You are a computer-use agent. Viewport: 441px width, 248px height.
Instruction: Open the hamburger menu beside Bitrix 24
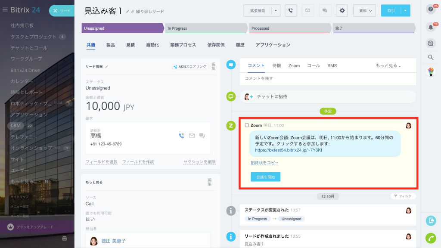[5, 10]
